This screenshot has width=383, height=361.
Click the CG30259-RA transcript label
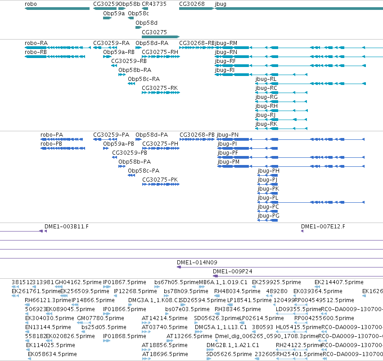point(111,43)
